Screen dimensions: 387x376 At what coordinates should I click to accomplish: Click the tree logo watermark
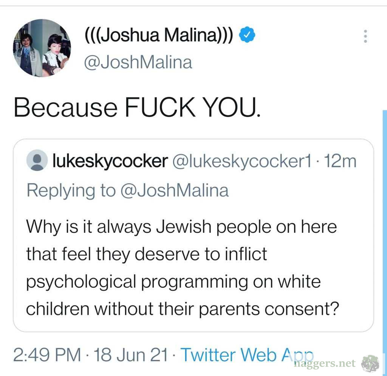pos(370,364)
